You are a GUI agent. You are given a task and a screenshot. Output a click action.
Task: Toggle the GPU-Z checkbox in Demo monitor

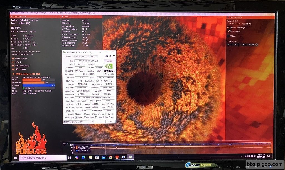point(13,62)
